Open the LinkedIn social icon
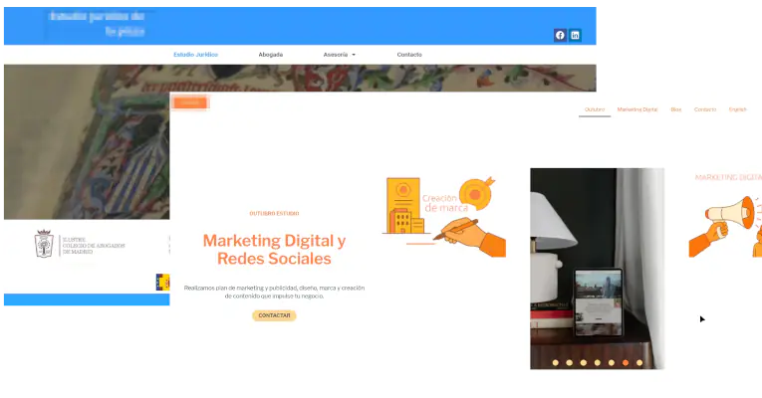 tap(575, 35)
